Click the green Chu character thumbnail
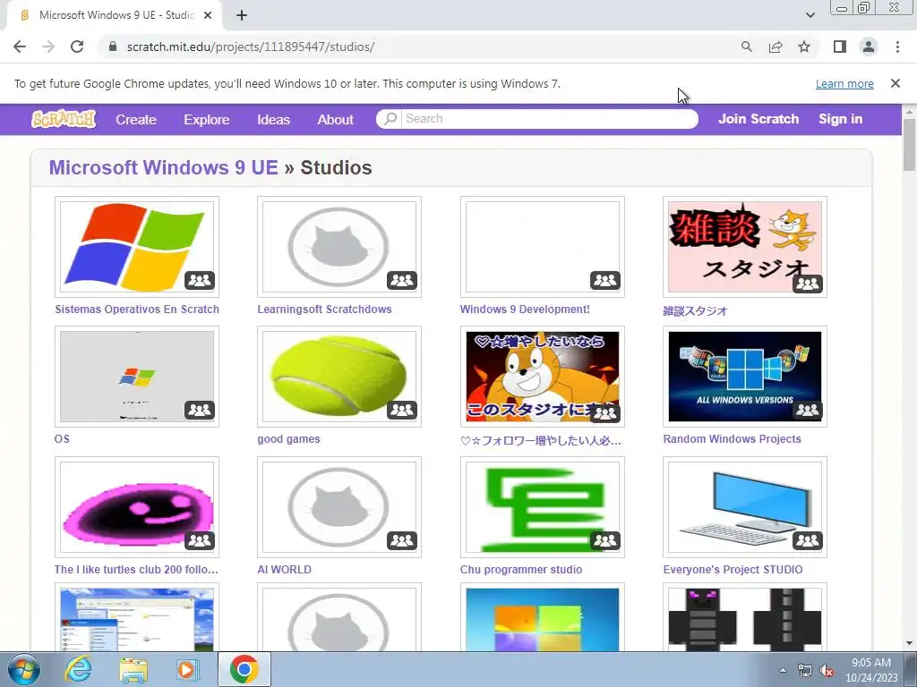This screenshot has height=687, width=917. 542,506
